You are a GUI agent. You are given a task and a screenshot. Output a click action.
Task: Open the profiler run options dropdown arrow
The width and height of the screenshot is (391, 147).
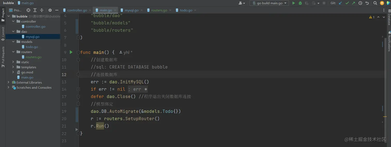tap(318, 3)
